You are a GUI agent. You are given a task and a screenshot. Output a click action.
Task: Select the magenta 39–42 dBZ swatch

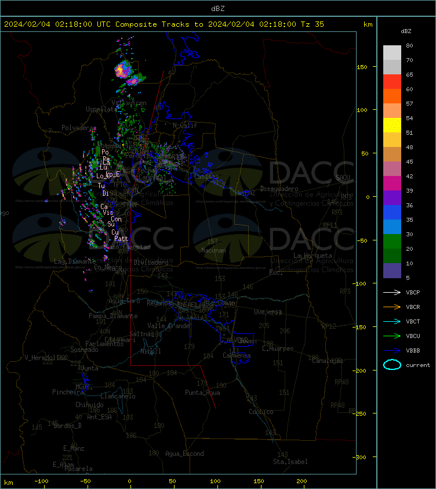point(392,183)
